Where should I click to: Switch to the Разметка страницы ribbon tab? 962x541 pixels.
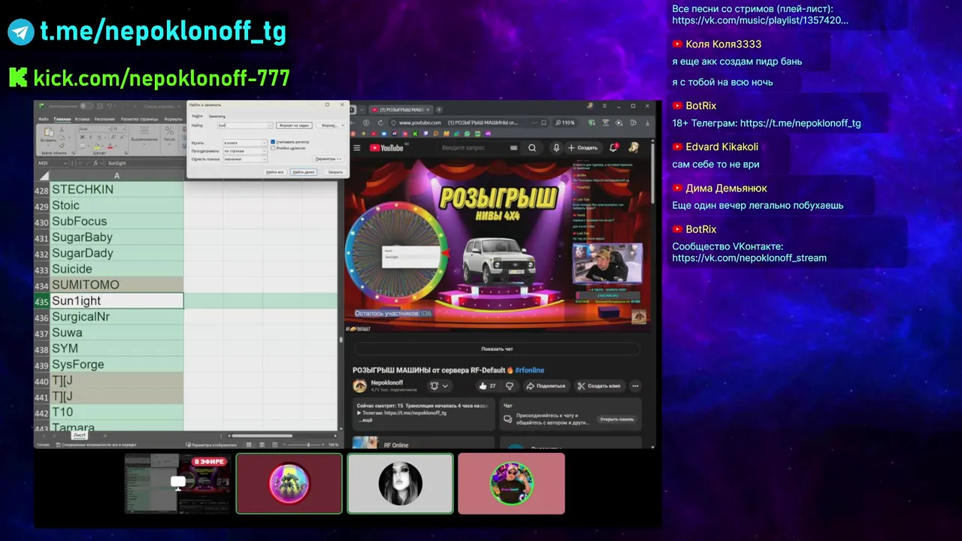[139, 119]
